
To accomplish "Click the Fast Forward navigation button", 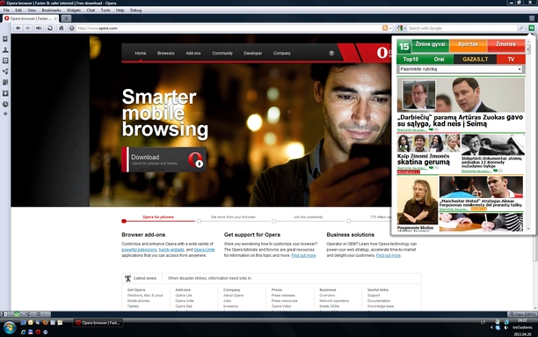I will click(x=39, y=28).
